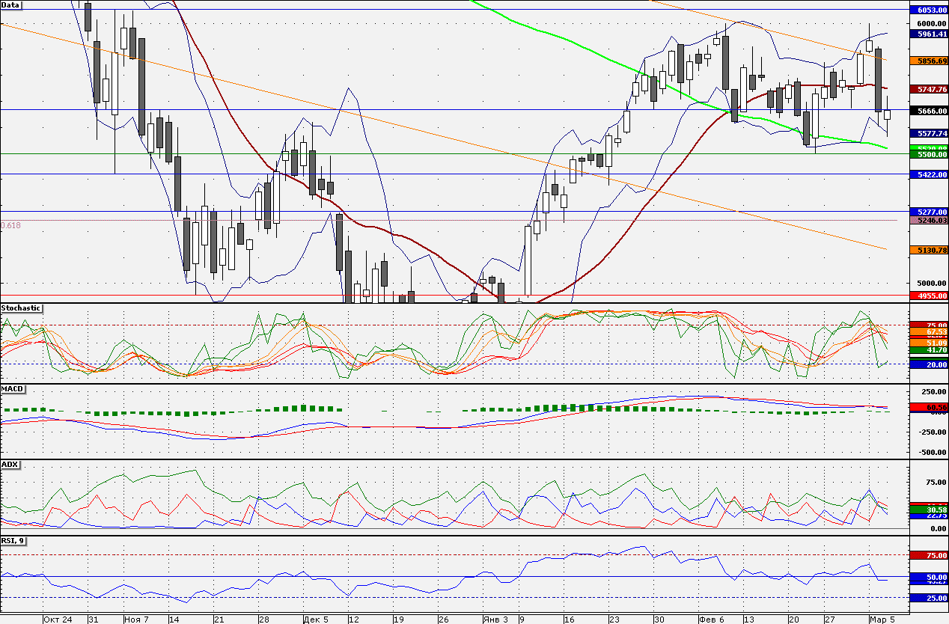
Task: Click the 5422.00 horizontal level tag
Action: tap(929, 174)
